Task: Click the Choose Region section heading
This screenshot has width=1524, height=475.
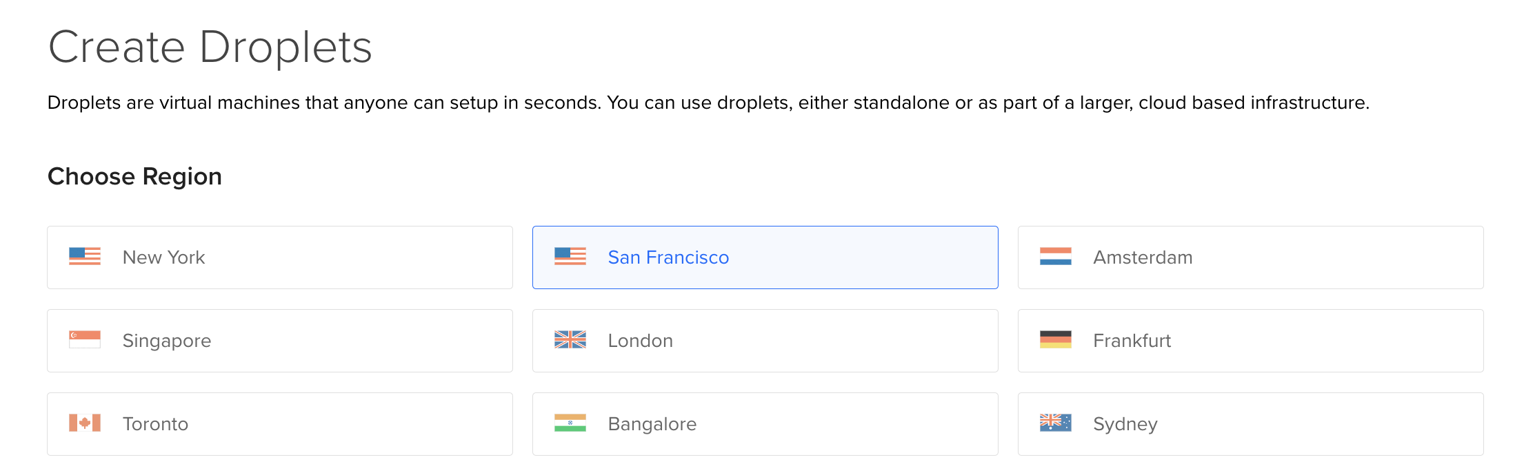Action: click(134, 177)
